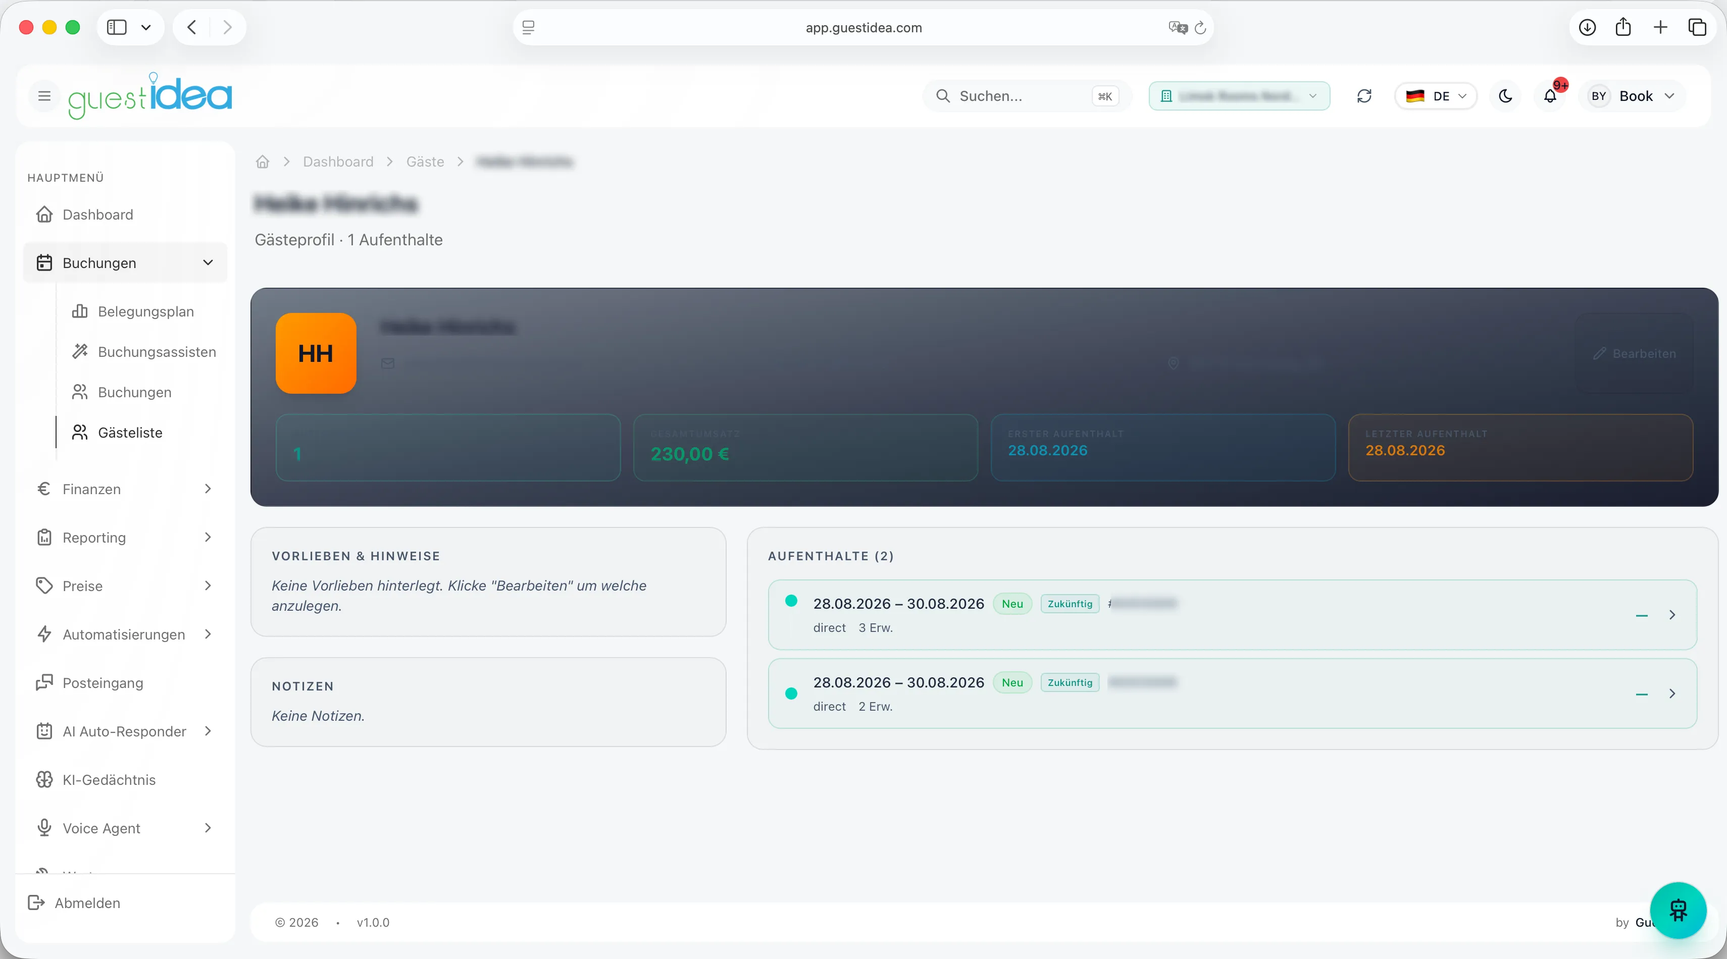Click the home icon in breadcrumb
This screenshot has height=959, width=1727.
tap(263, 162)
